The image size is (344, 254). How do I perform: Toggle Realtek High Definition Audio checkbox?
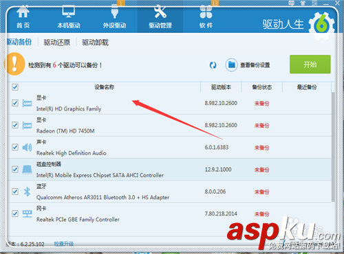(x=15, y=147)
